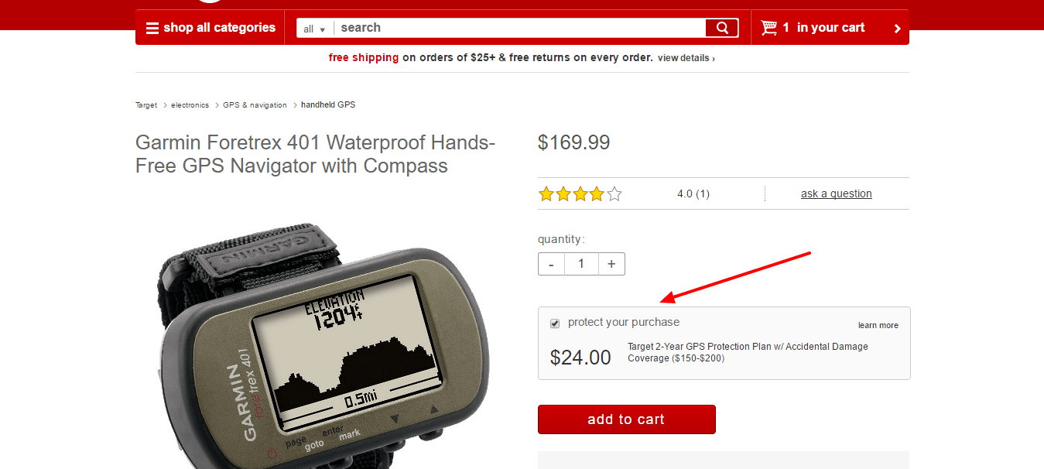This screenshot has width=1044, height=469.
Task: Click ask a question link
Action: pos(837,193)
